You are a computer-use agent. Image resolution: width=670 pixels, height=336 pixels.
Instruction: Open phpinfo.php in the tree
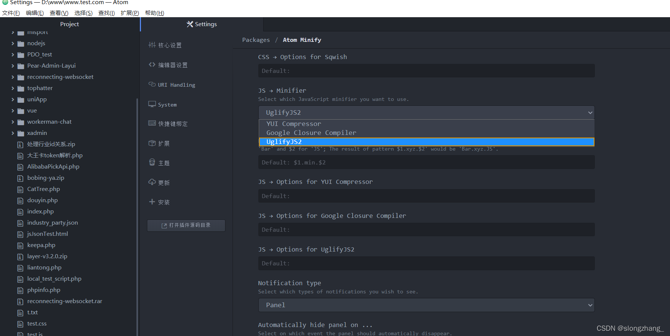(44, 290)
